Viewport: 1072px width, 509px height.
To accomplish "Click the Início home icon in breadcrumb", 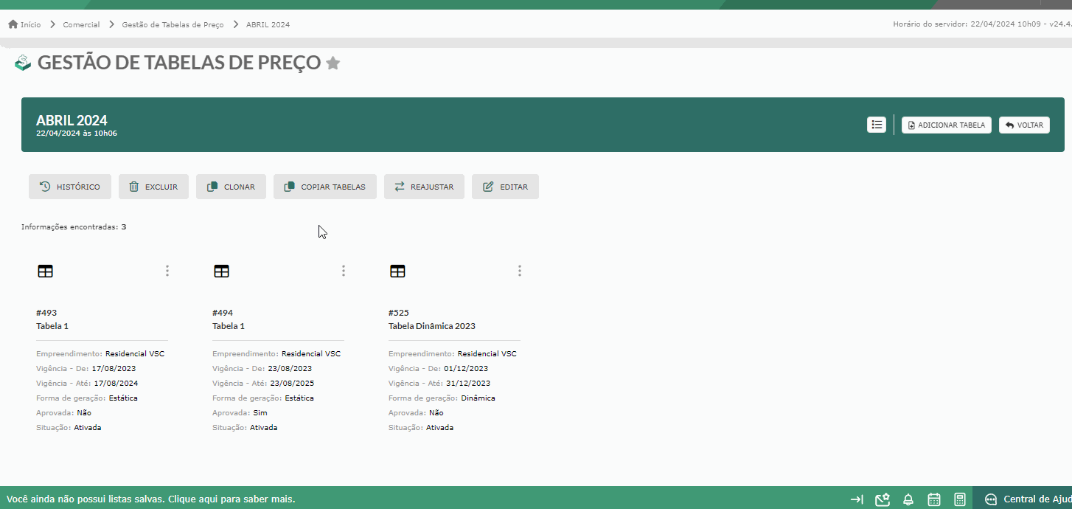I will coord(13,24).
